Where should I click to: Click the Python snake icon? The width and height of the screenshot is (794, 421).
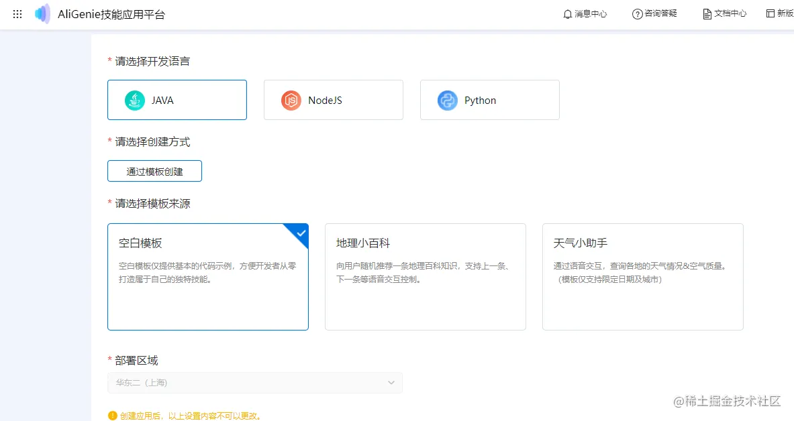(x=448, y=100)
